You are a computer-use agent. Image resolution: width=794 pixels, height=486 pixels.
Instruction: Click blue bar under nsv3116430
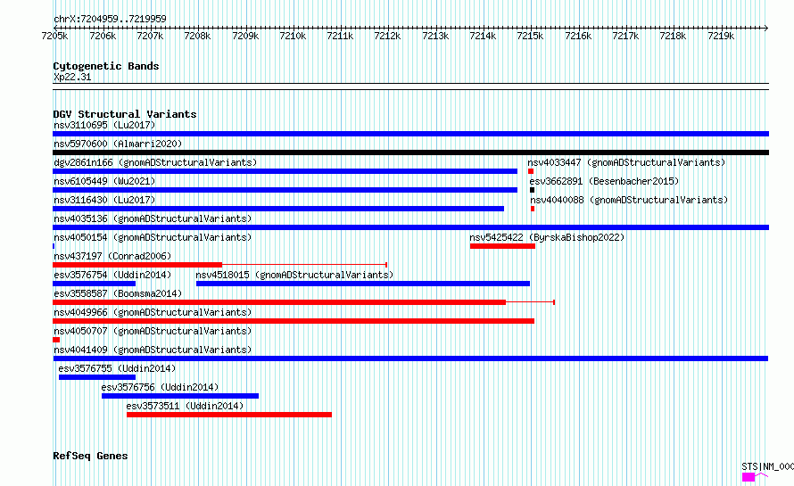(x=278, y=209)
